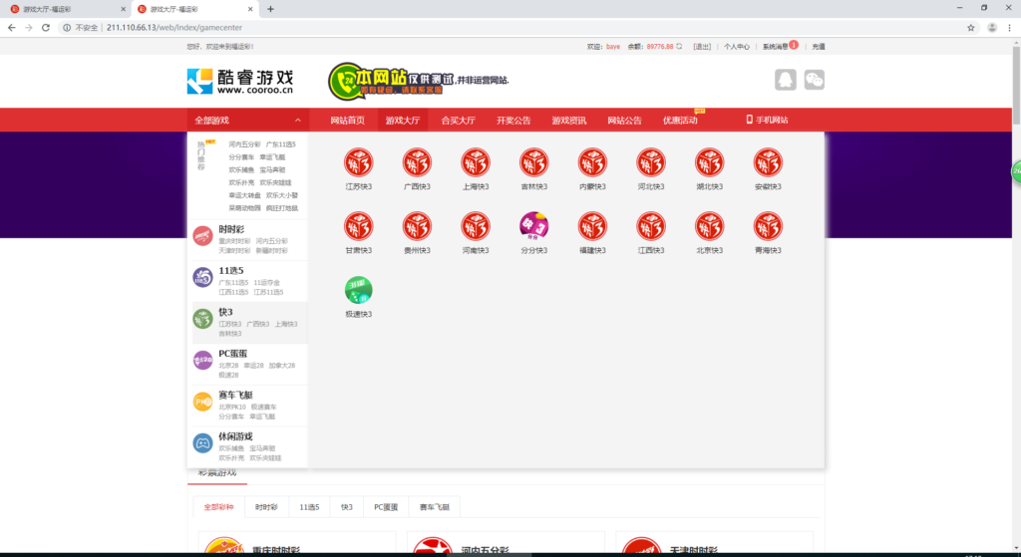Choose the 安徽快3 game icon
The height and width of the screenshot is (557, 1021).
768,162
